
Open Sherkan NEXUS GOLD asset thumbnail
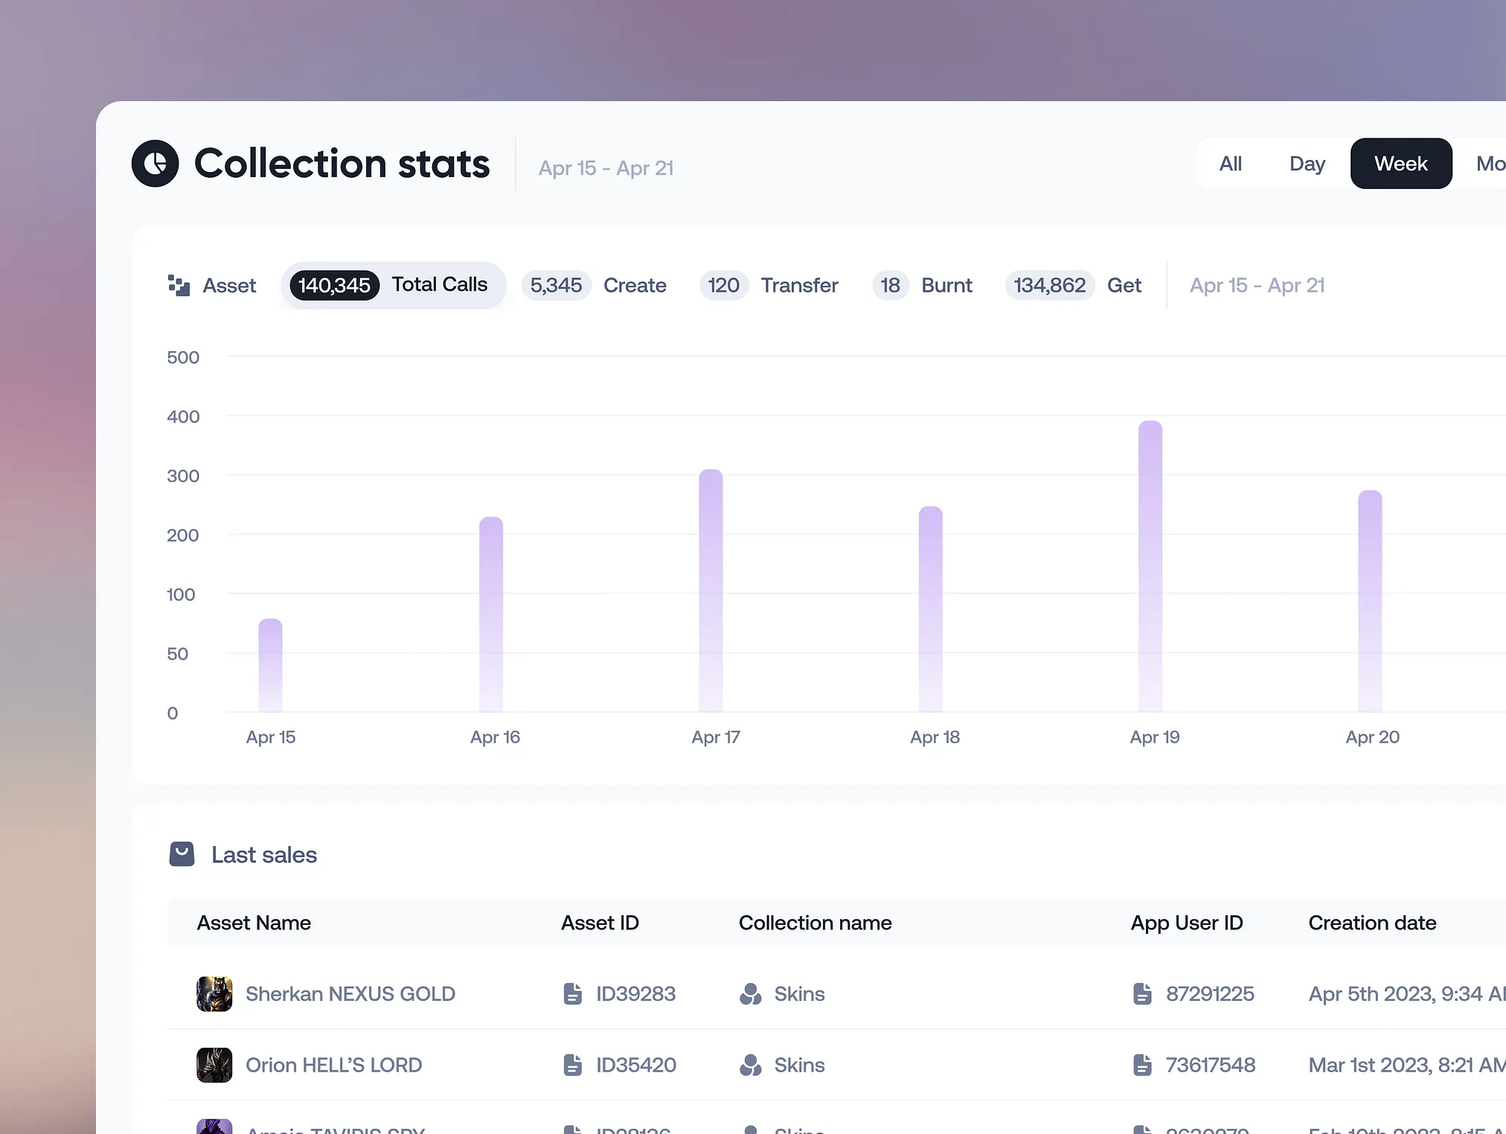[x=214, y=993]
